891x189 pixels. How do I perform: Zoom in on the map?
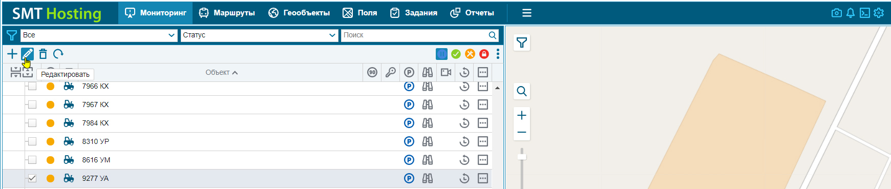[x=522, y=115]
